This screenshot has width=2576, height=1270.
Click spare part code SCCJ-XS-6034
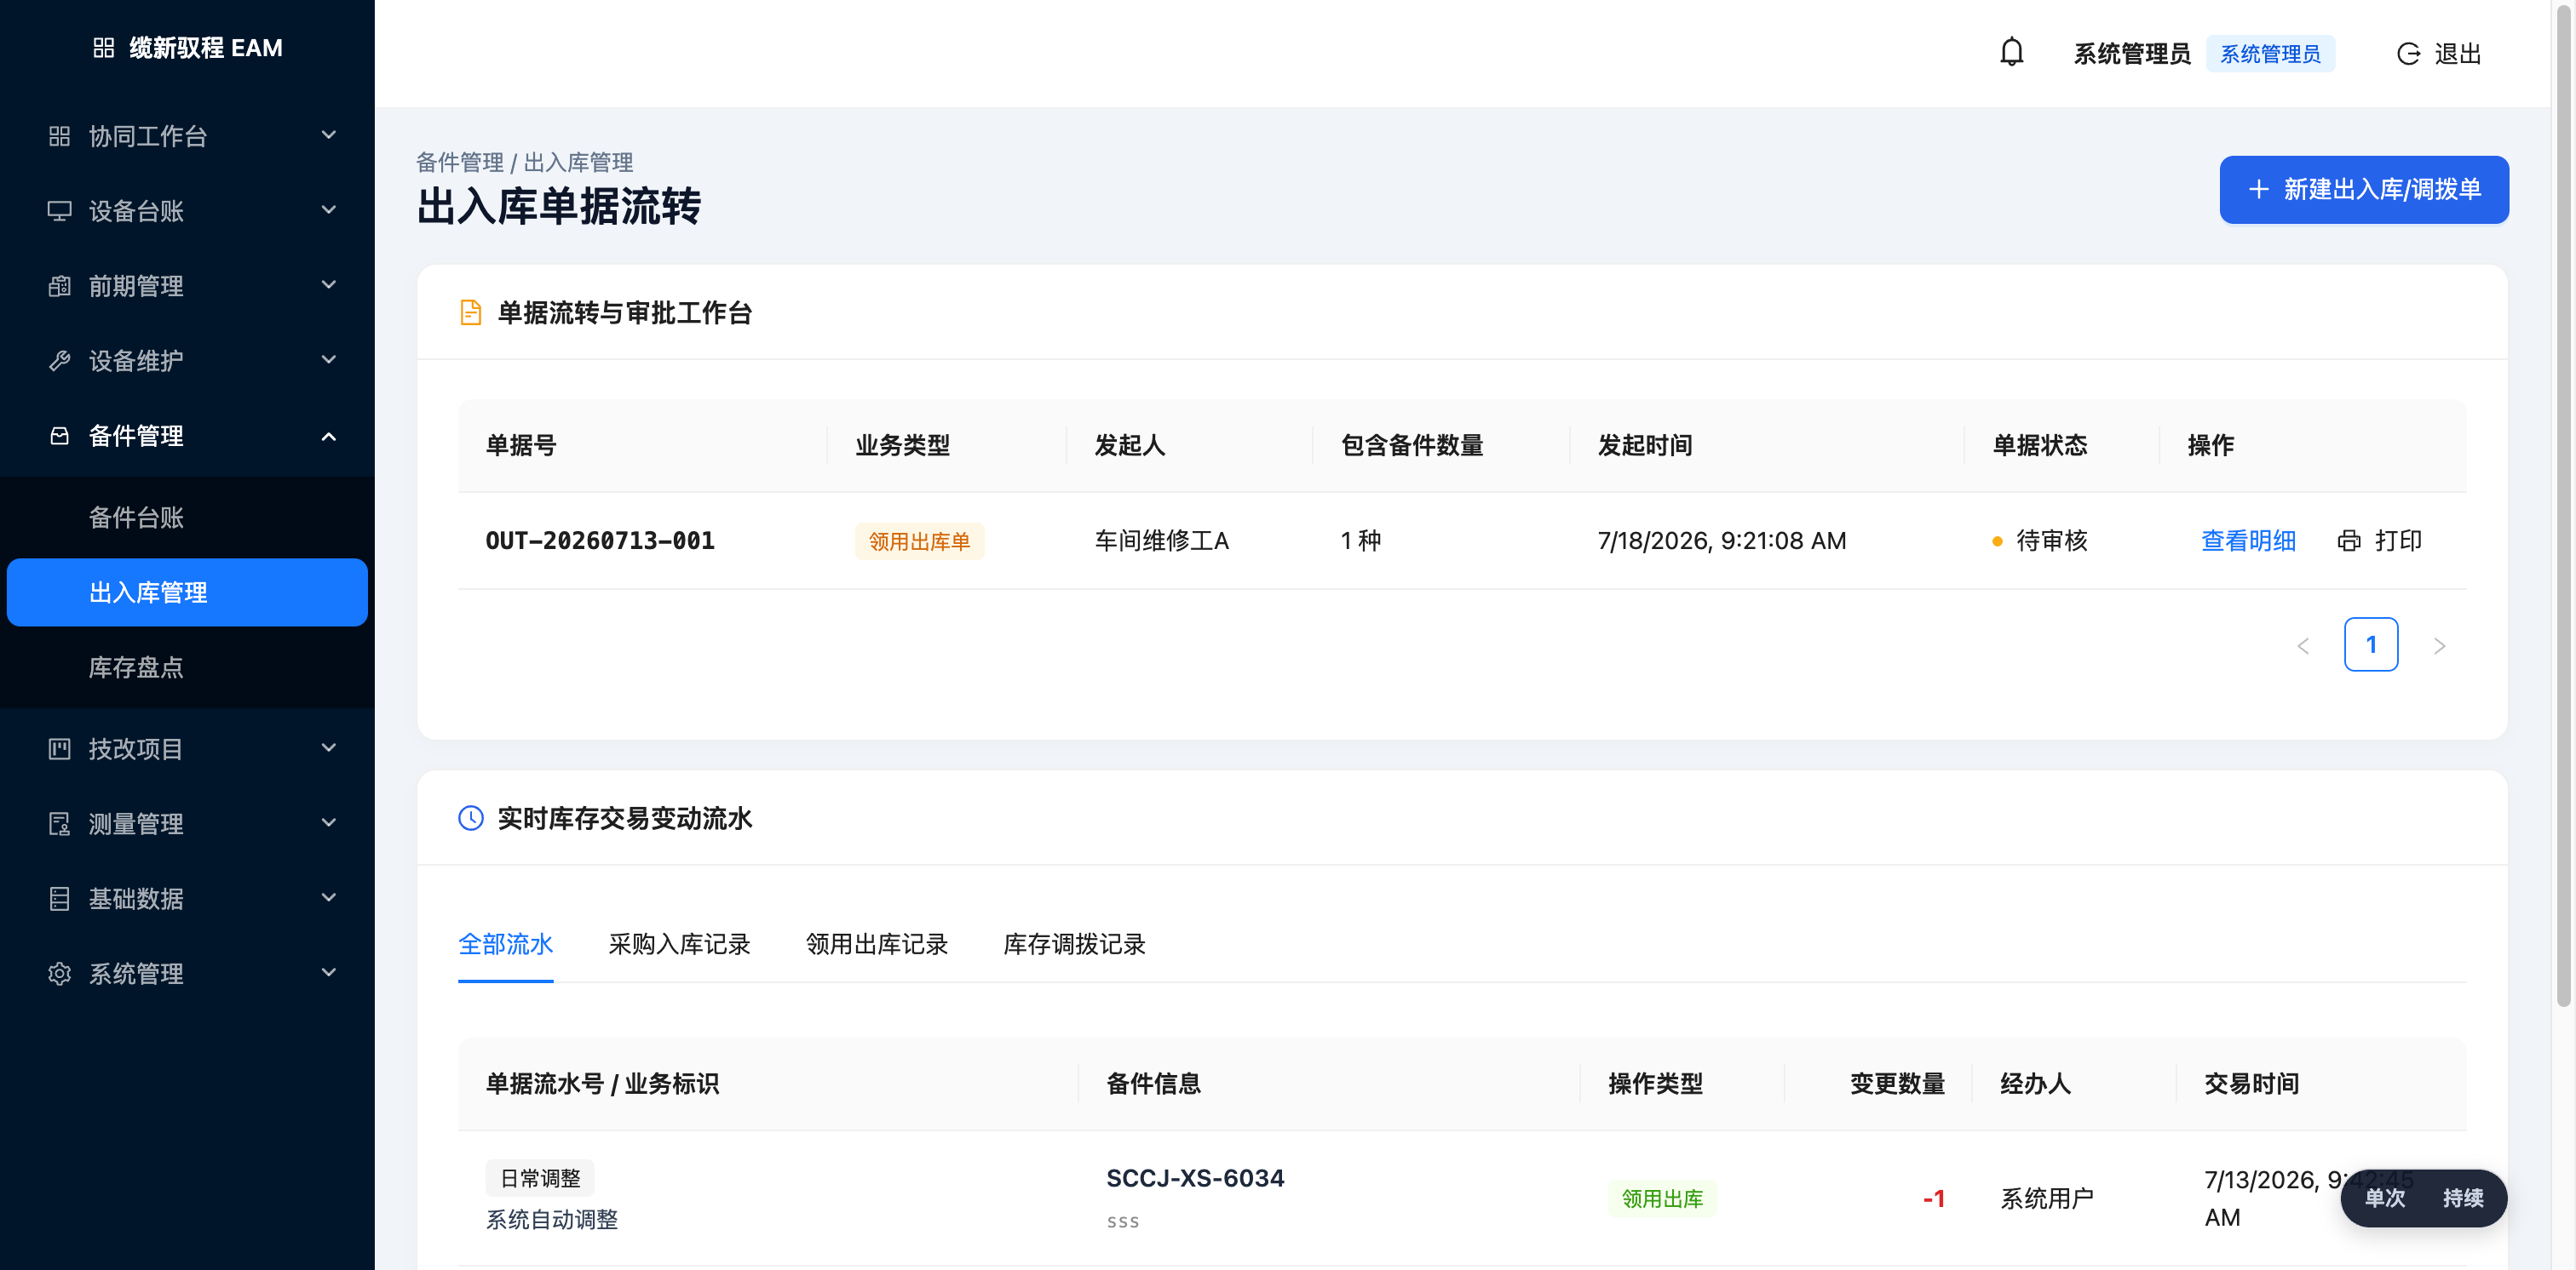1195,1178
